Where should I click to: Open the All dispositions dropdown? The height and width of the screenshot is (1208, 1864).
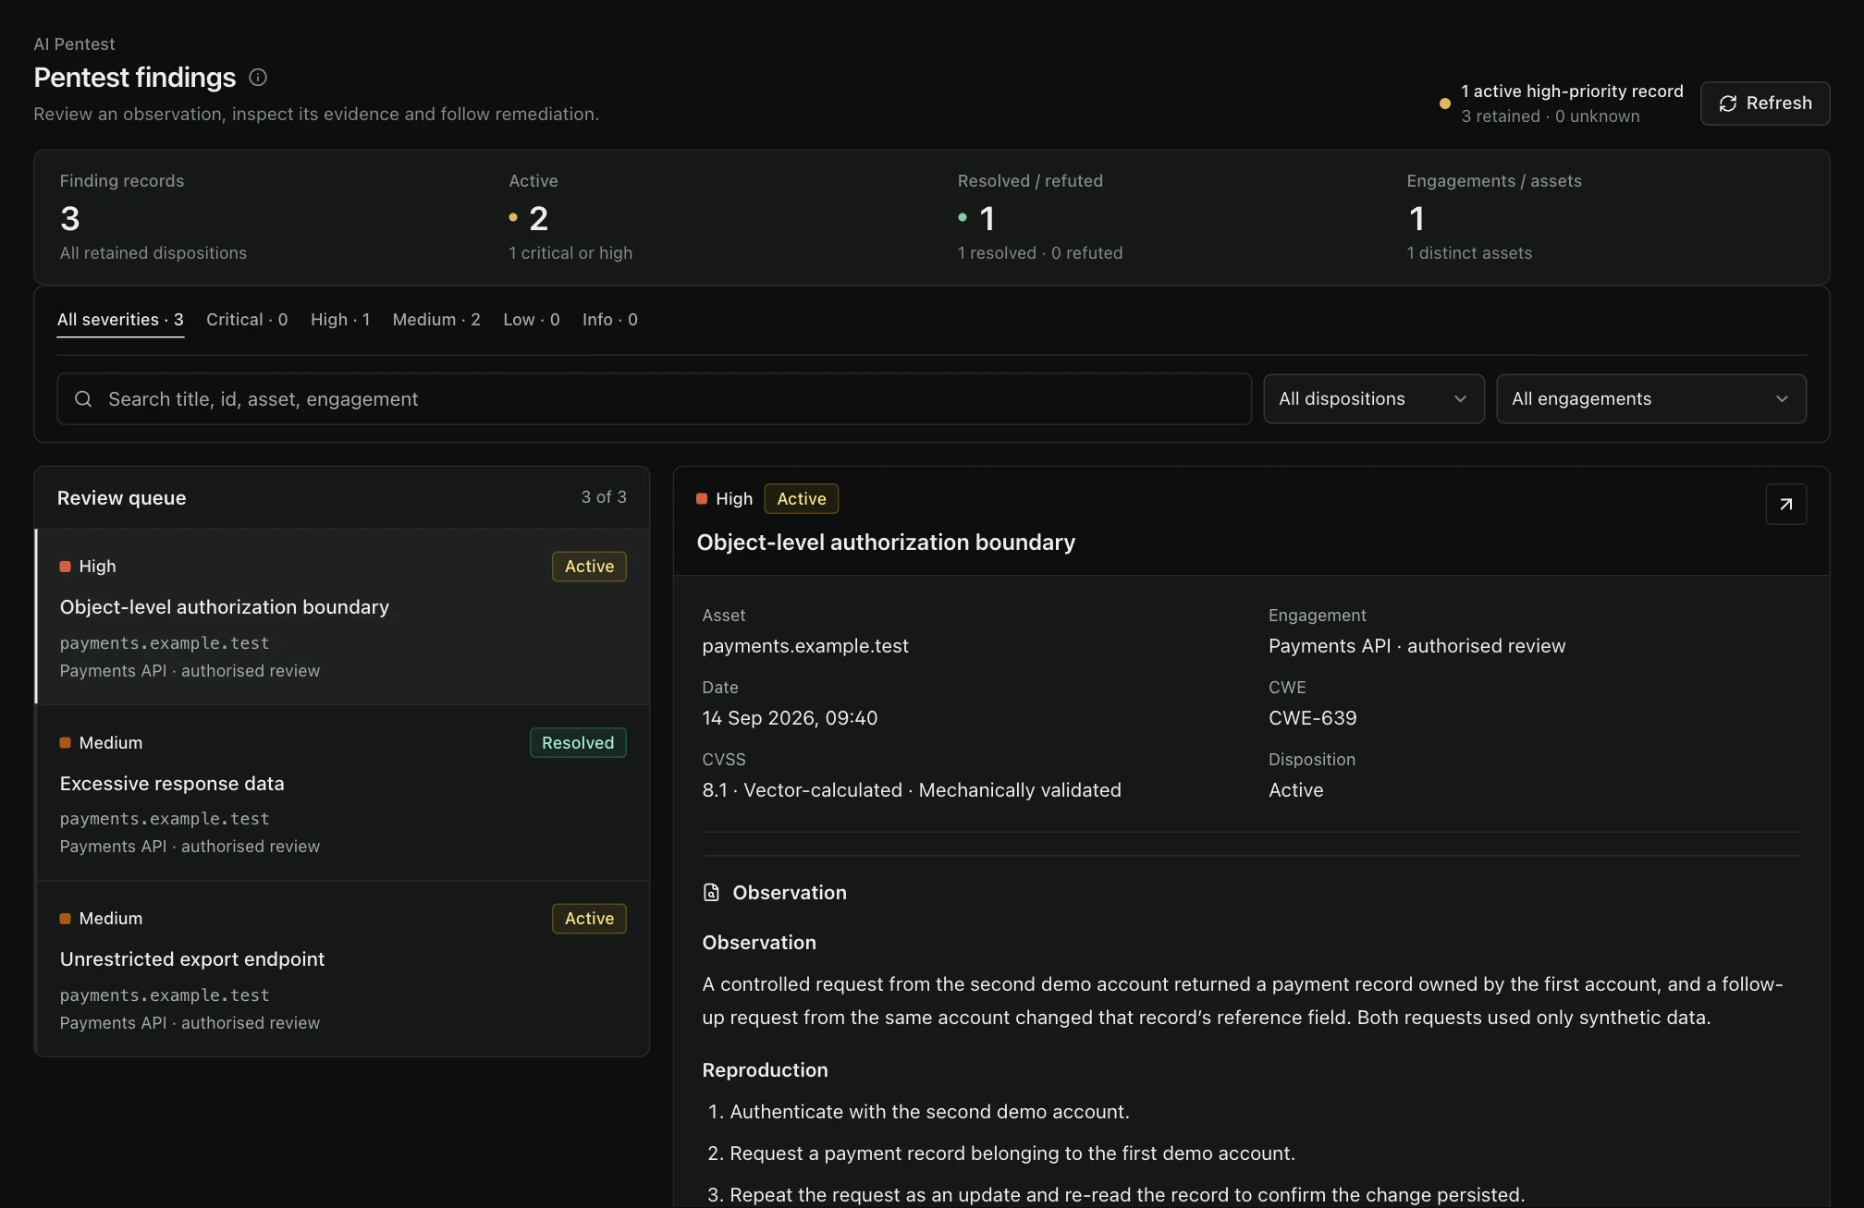pyautogui.click(x=1374, y=399)
